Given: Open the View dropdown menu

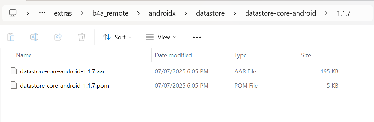Looking at the screenshot, I should [161, 37].
